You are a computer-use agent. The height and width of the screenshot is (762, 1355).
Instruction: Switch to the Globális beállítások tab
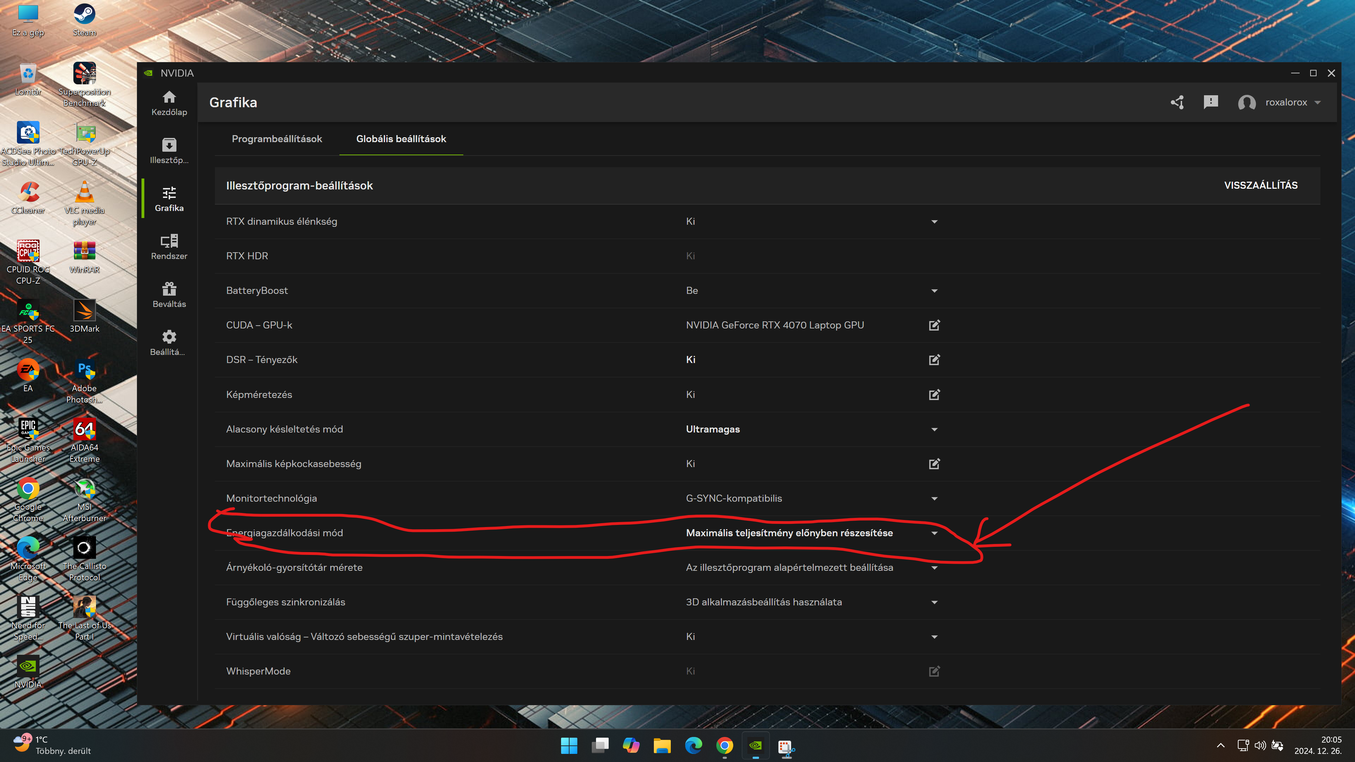(x=401, y=139)
